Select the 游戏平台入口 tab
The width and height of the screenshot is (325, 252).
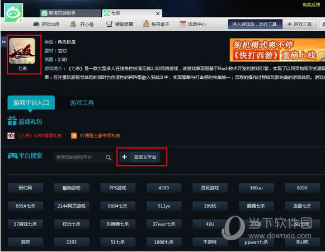point(31,102)
